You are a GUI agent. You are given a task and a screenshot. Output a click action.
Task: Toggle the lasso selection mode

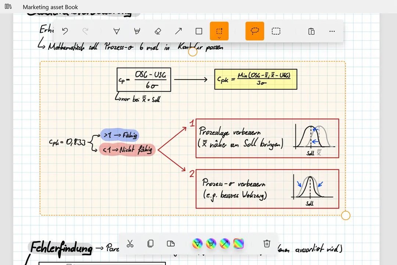click(x=255, y=31)
